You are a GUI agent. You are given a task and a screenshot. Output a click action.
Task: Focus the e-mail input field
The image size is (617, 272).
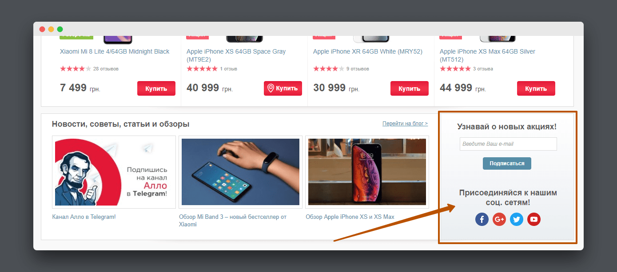[x=508, y=144]
